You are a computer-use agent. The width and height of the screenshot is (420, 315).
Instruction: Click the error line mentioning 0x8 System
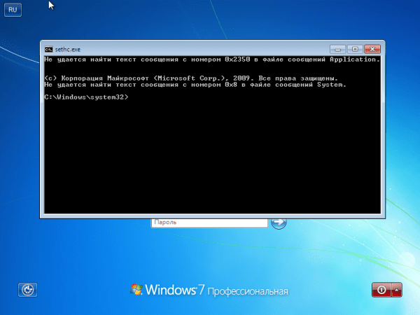click(x=195, y=85)
